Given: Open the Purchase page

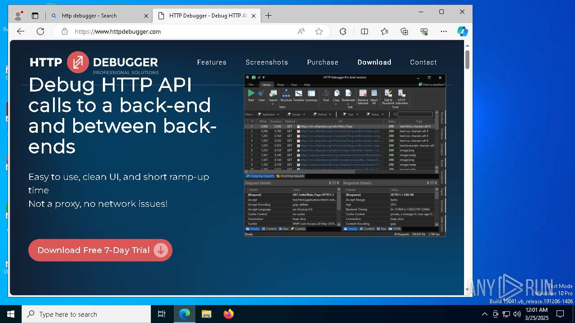Looking at the screenshot, I should (323, 62).
